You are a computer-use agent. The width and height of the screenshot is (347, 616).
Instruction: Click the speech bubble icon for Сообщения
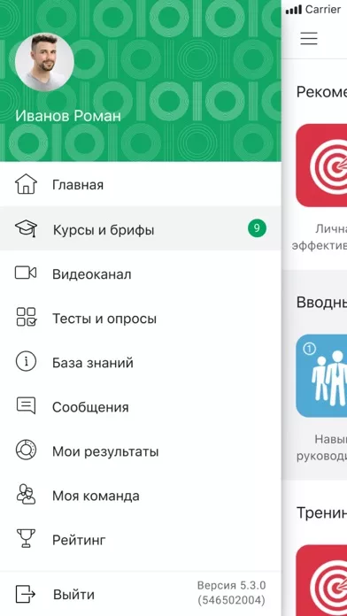coord(26,406)
